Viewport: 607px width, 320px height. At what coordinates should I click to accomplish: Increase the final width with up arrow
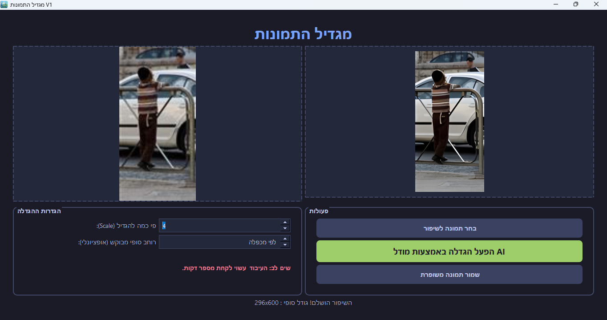coord(285,239)
